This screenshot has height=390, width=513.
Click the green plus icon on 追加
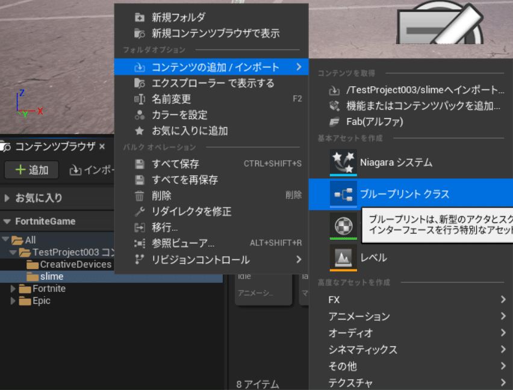coord(20,169)
